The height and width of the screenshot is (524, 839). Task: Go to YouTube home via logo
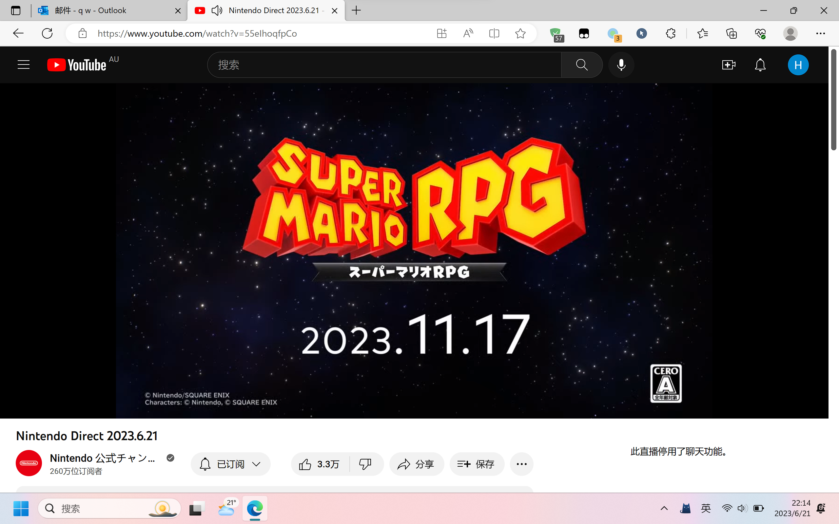pos(77,65)
